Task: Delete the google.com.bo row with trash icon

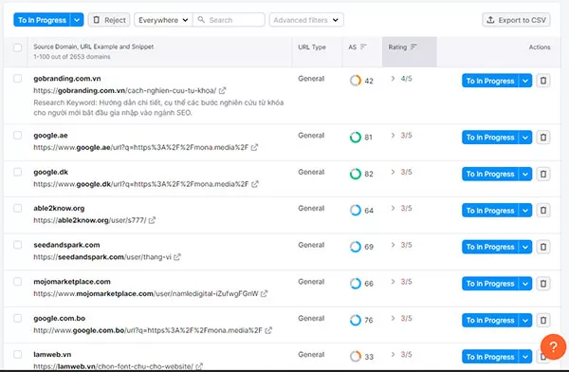Action: 542,320
